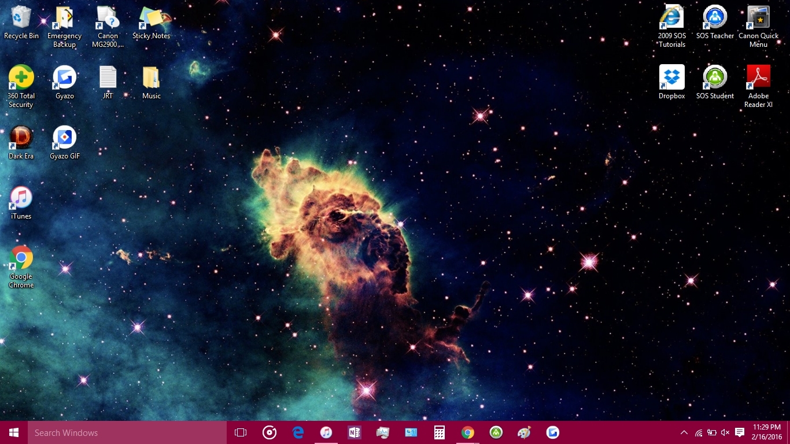Select the Gyazo desktop shortcut
This screenshot has width=790, height=444.
coord(65,83)
